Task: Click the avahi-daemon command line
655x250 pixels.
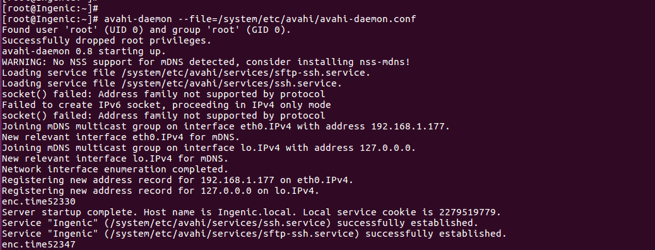Action: click(209, 19)
